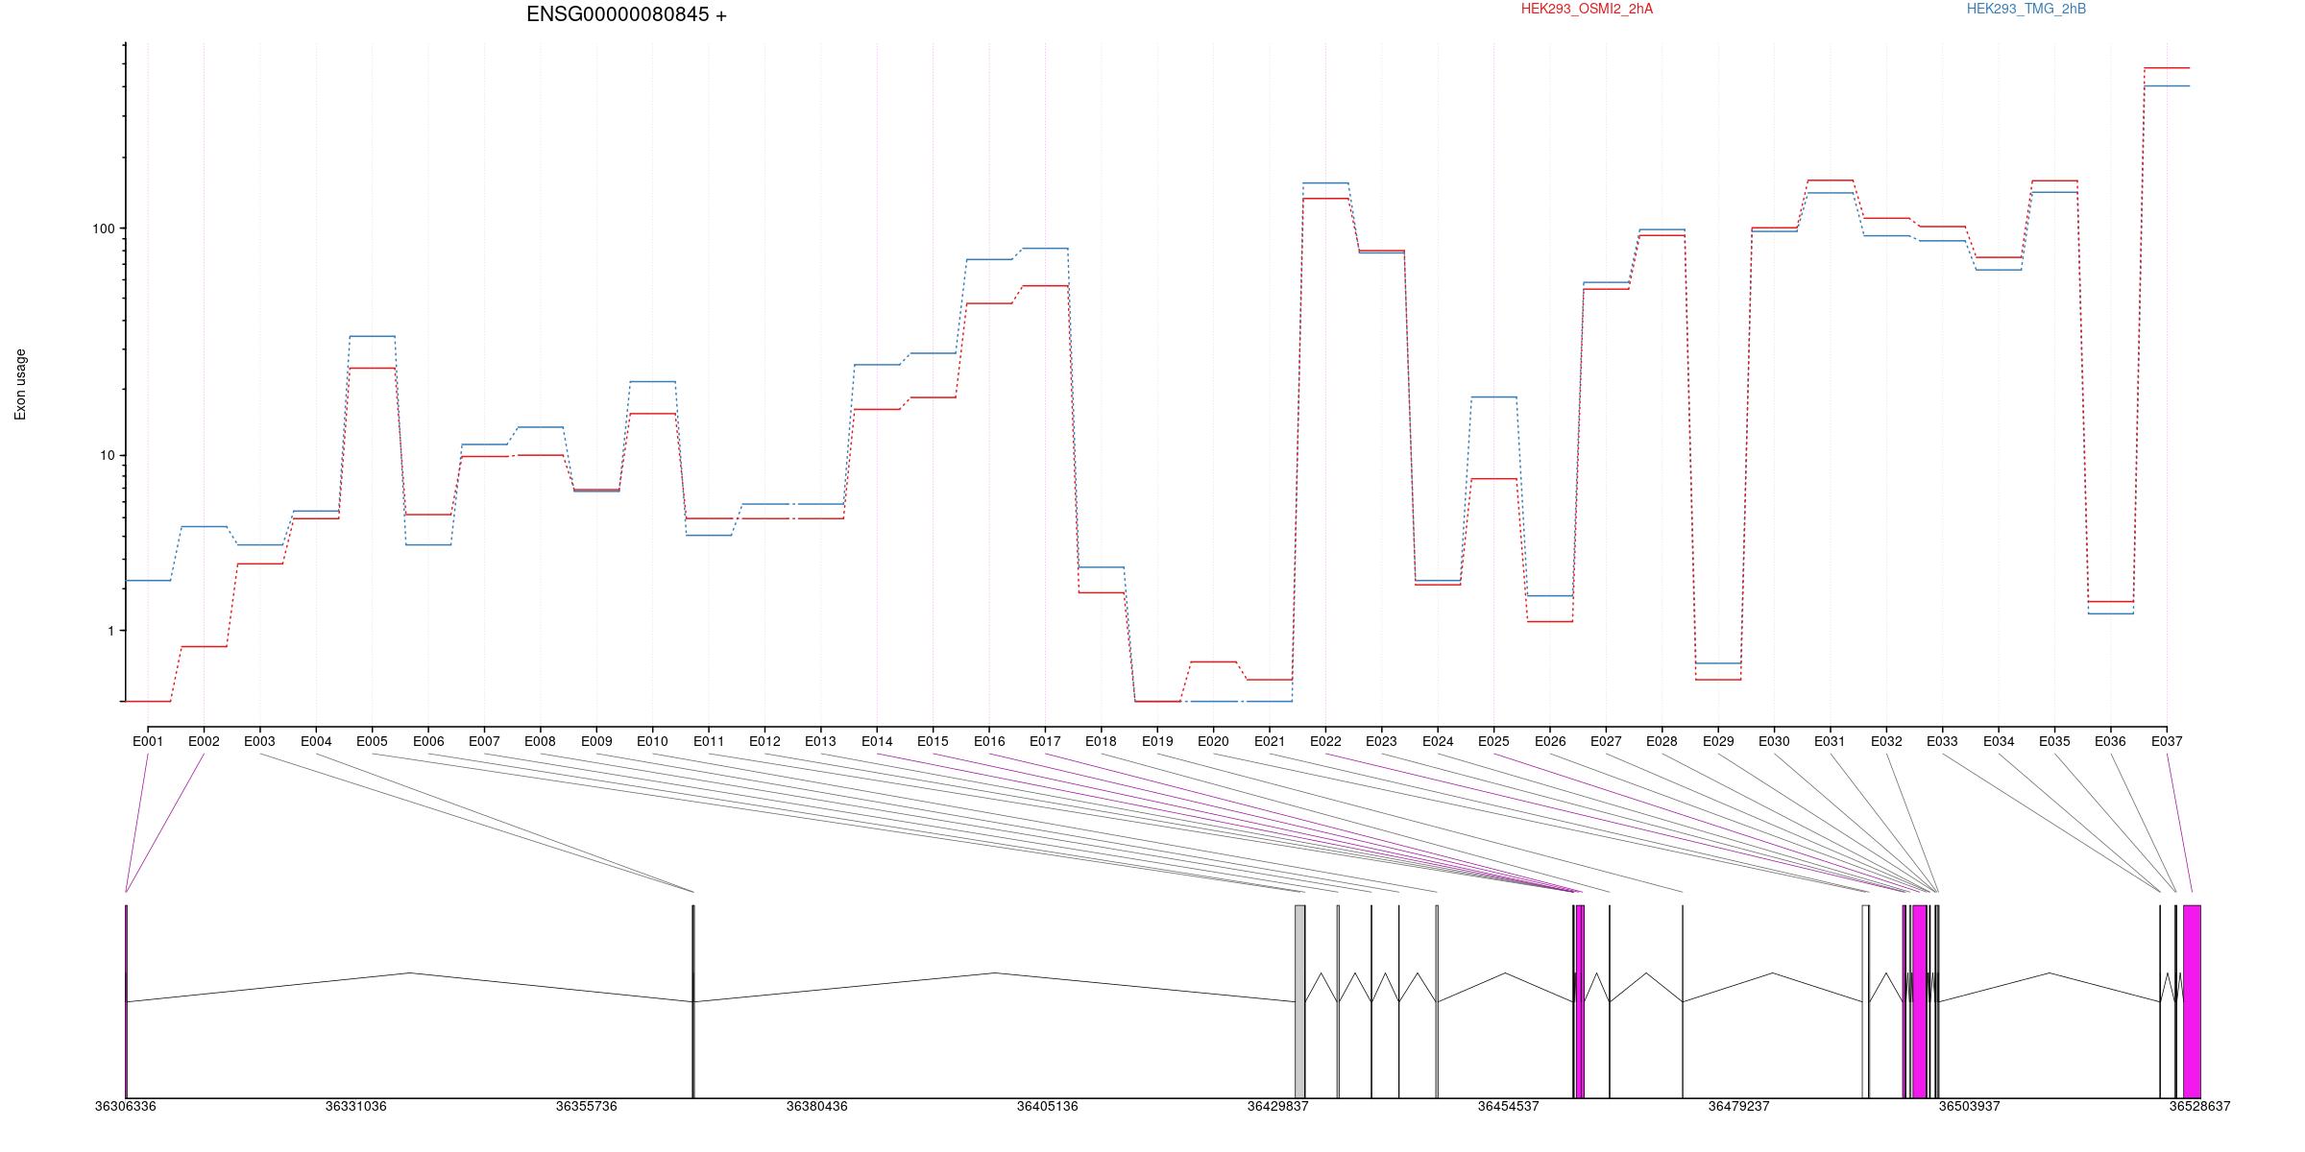Click exon label E024
This screenshot has height=1152, width=2305.
click(1438, 741)
